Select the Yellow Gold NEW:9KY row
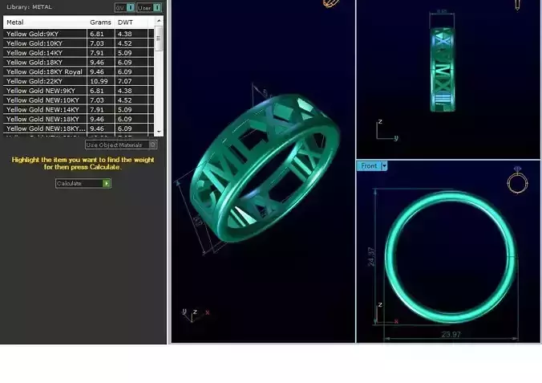The image size is (542, 383). coord(79,91)
